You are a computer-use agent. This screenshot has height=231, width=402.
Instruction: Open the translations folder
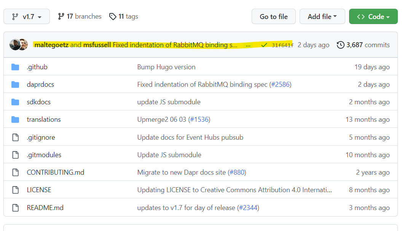click(x=44, y=119)
